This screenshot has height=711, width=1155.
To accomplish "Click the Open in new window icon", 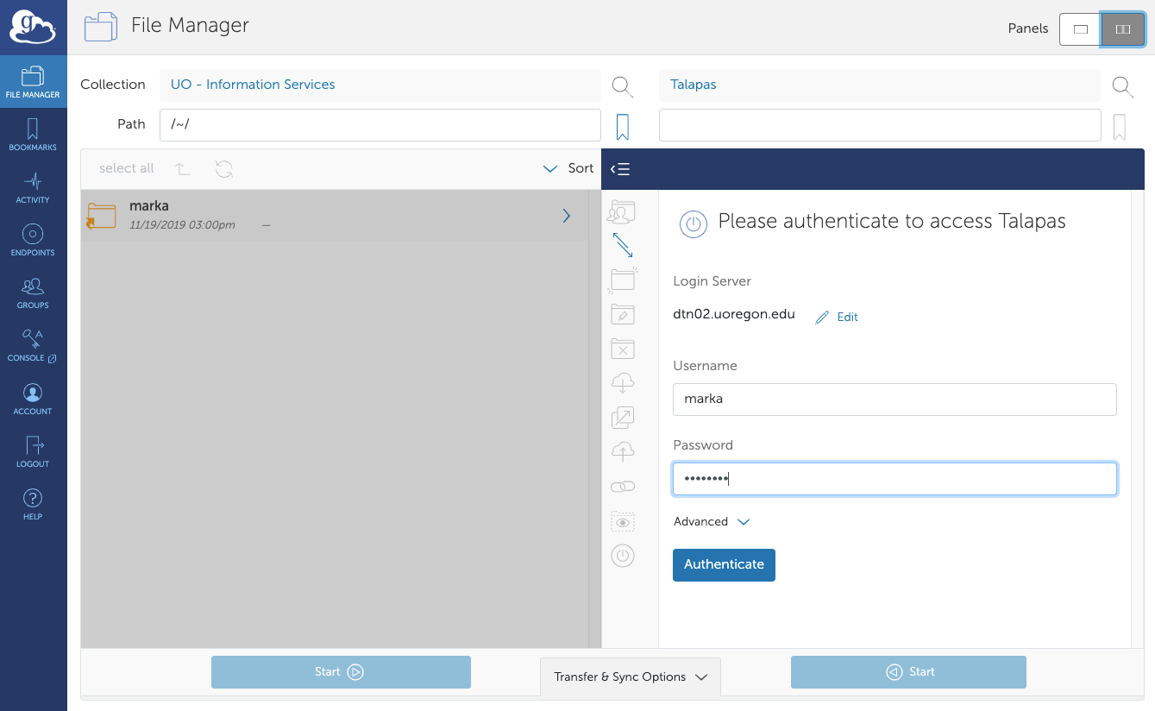I will [x=622, y=418].
